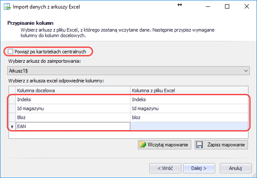Click the Id magazynu Excel column cell
The width and height of the screenshot is (257, 178).
(190, 108)
